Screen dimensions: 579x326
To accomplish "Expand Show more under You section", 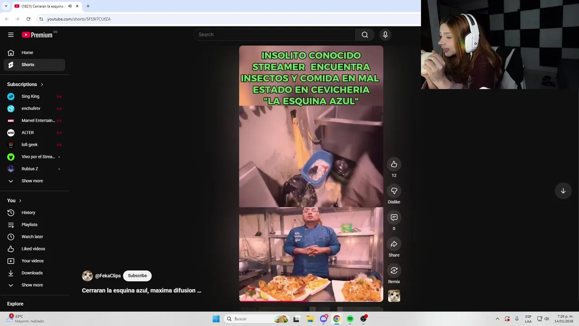I will (34, 285).
